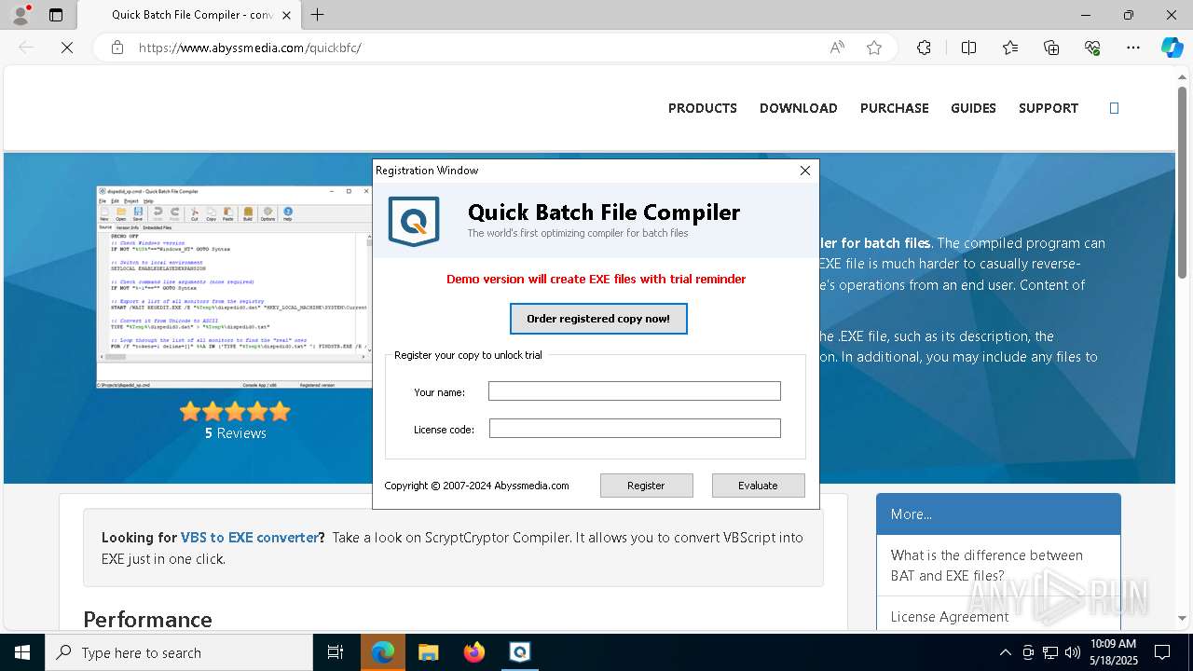Open Browser essentials icon

tap(1092, 48)
